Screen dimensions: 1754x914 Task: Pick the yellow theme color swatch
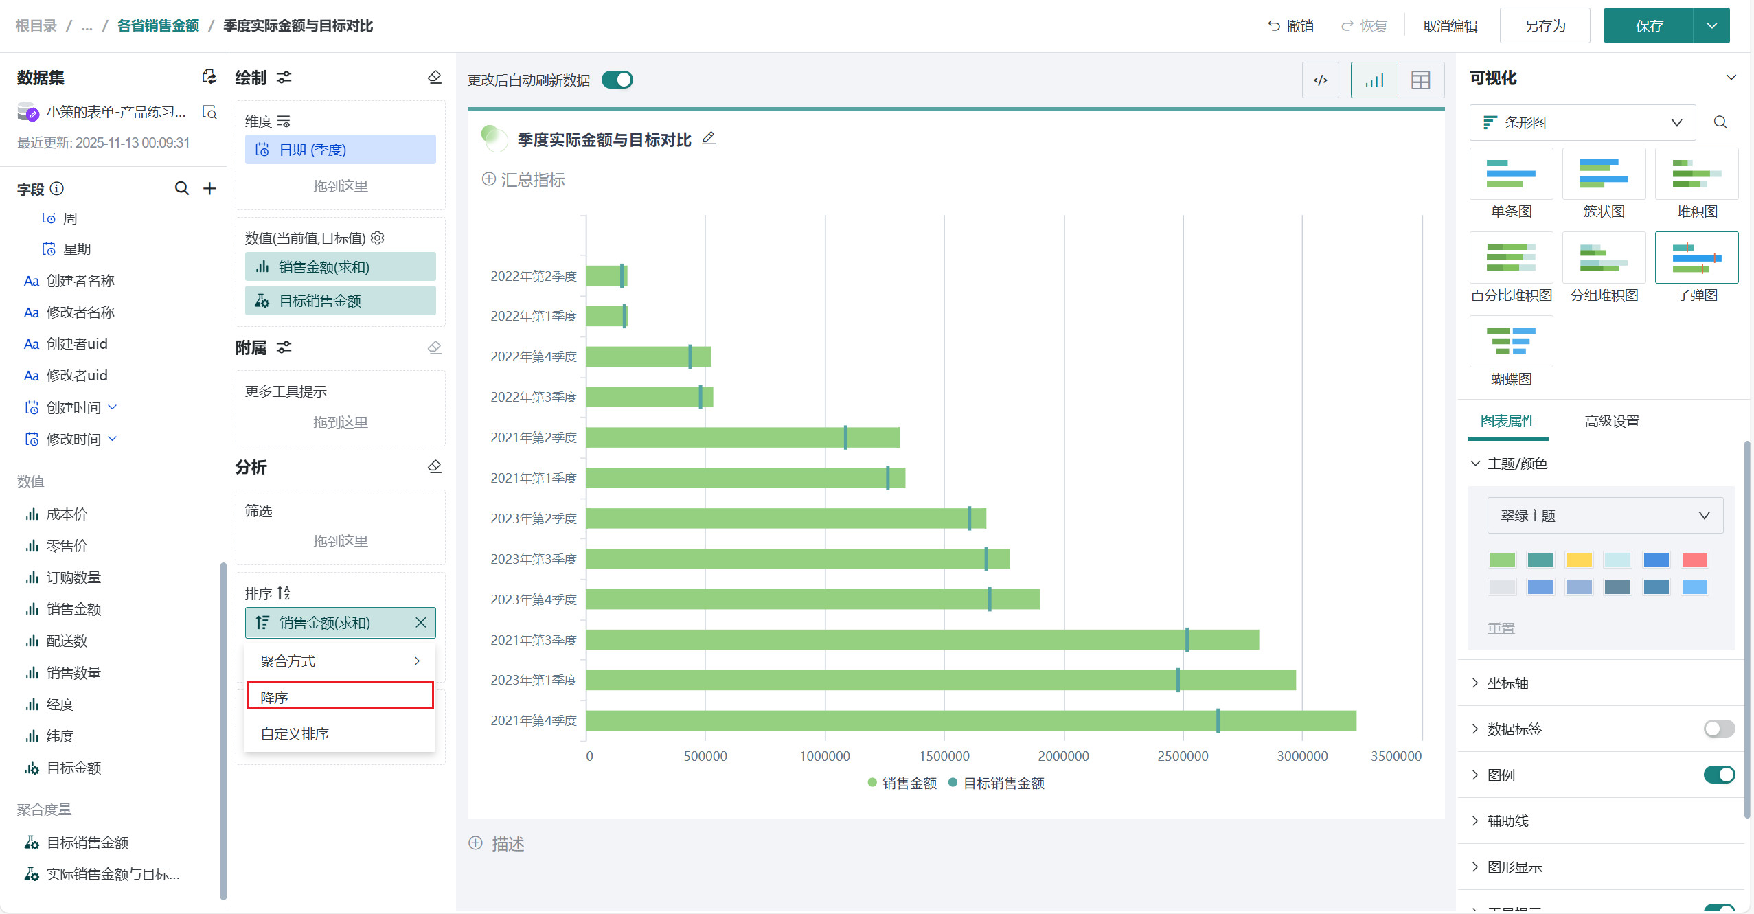(1578, 560)
